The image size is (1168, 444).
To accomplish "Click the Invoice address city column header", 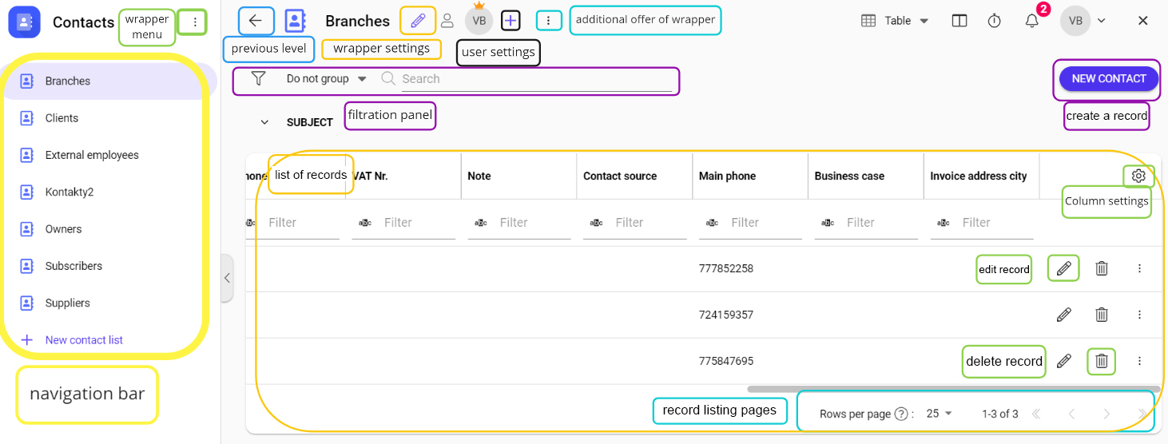I will tap(979, 176).
